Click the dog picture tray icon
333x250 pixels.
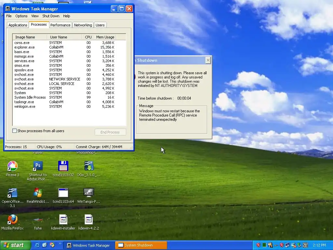[305, 245]
